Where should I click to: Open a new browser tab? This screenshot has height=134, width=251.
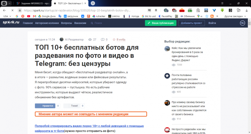93,3
